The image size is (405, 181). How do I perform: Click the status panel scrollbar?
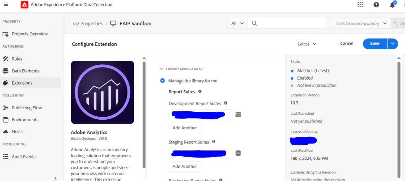[x=399, y=119]
